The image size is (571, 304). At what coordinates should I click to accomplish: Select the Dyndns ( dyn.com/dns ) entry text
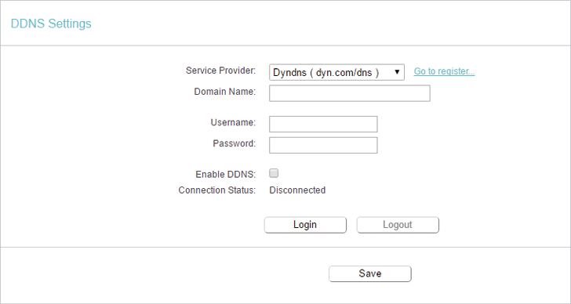(326, 72)
